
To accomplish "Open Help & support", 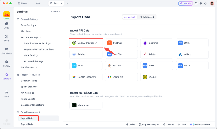I will (x=200, y=125).
